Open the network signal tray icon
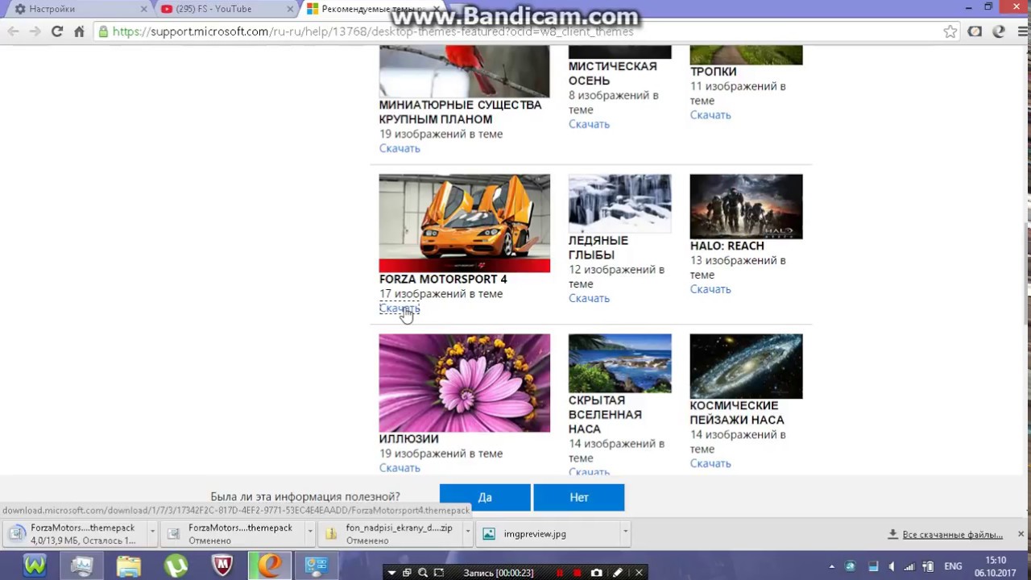 coord(909,566)
